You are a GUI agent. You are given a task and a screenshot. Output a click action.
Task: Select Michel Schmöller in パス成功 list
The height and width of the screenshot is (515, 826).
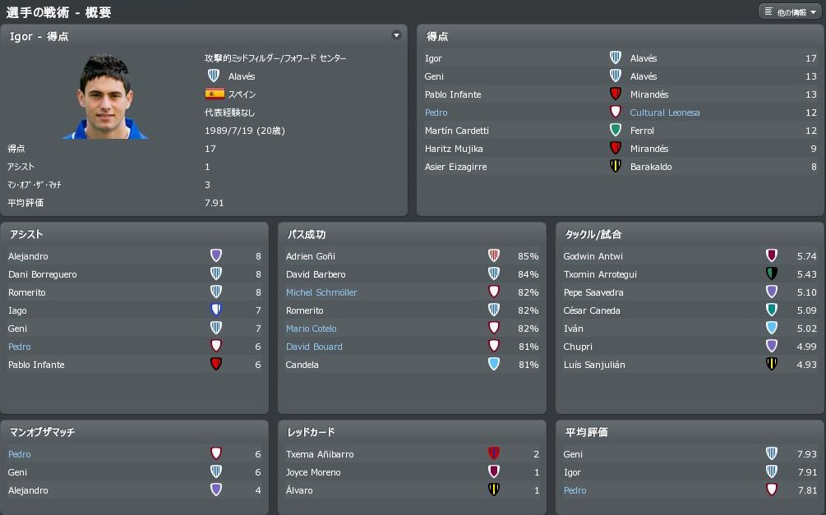click(x=321, y=292)
